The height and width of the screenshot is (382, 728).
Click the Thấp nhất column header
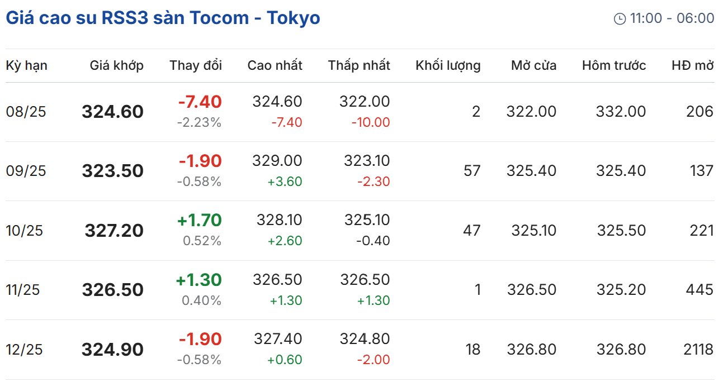pyautogui.click(x=359, y=66)
